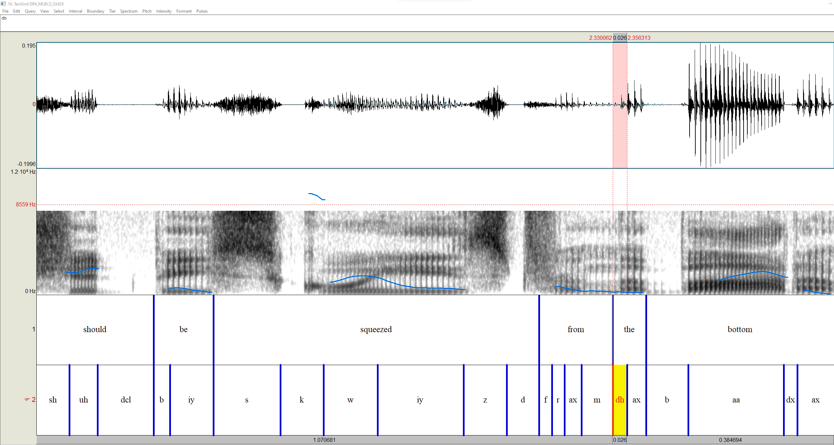Open the Query menu

pos(30,11)
